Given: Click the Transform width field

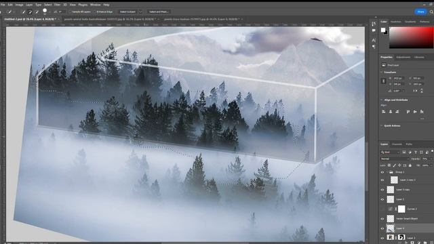Looking at the screenshot, I should [x=399, y=79].
